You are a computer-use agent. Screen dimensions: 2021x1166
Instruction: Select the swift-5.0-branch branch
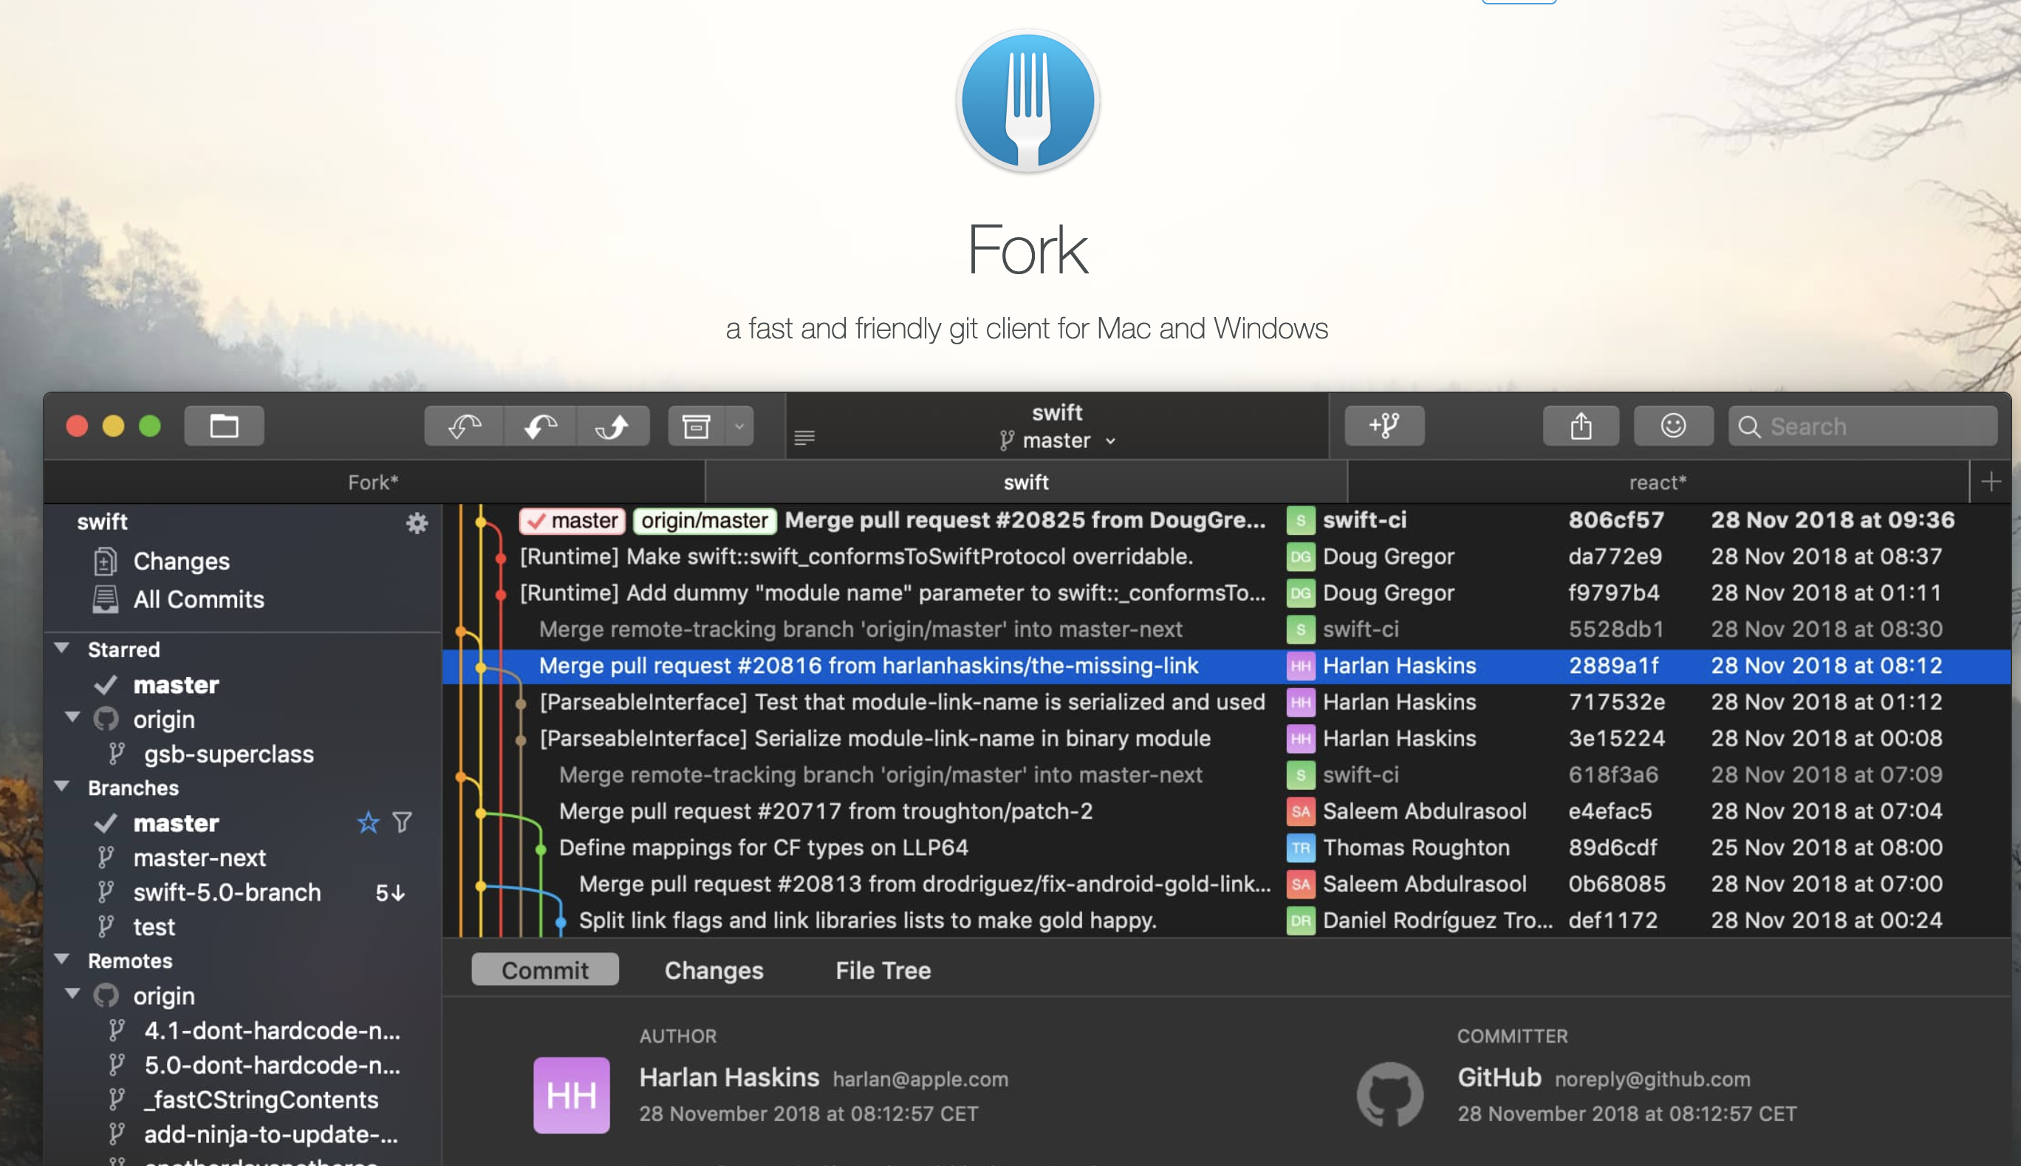click(x=227, y=892)
